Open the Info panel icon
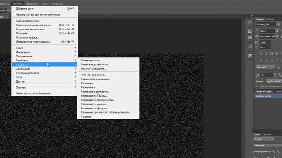 point(250,38)
